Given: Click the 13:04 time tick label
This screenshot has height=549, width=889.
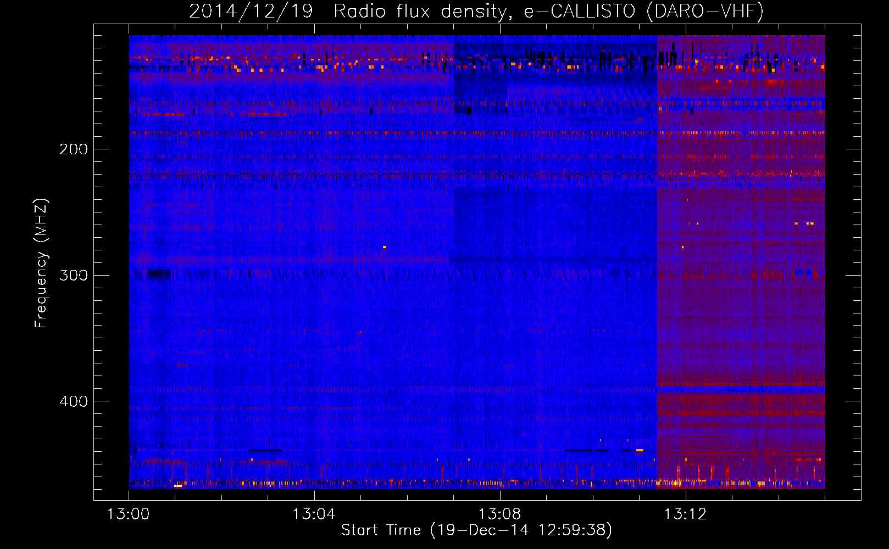Looking at the screenshot, I should [x=314, y=514].
